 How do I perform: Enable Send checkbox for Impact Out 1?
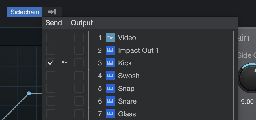pos(51,50)
